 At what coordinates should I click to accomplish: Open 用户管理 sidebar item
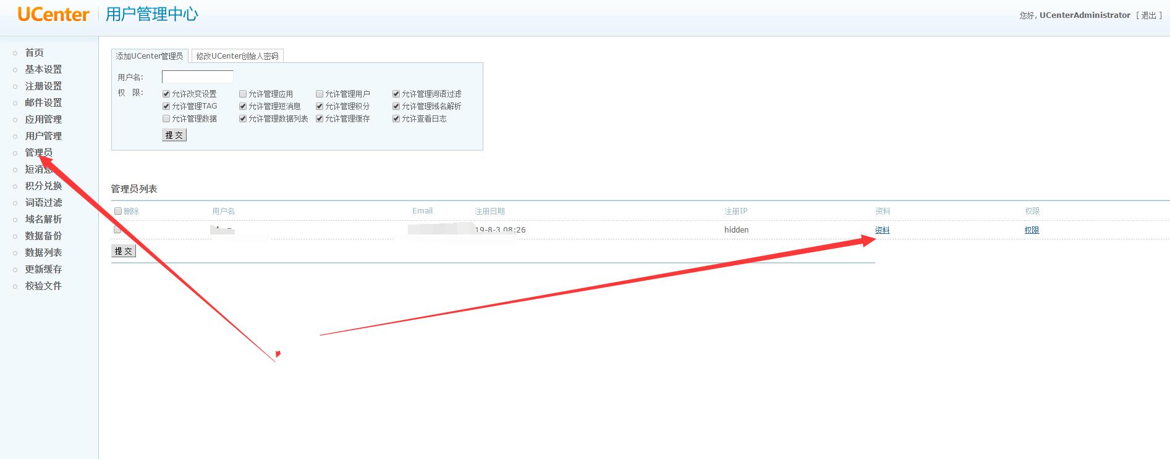point(43,136)
